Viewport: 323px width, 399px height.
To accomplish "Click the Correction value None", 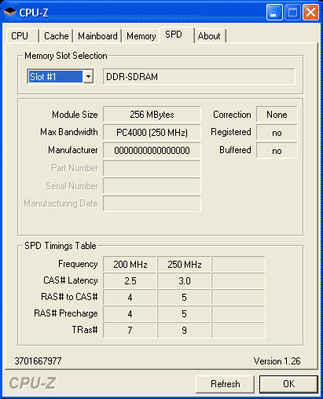I will 277,115.
